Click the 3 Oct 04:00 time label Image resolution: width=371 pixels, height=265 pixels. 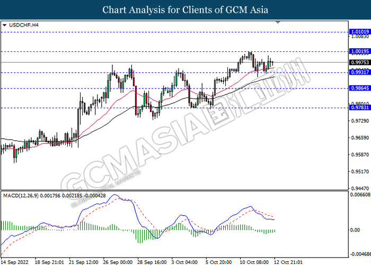coord(184,262)
